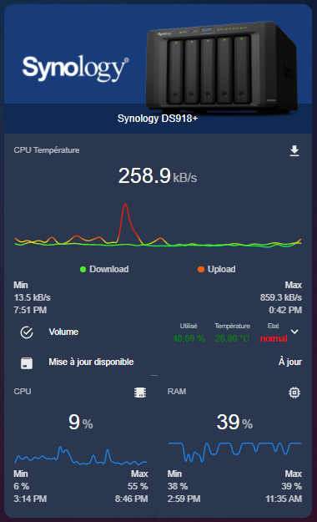317x522 pixels.
Task: Click the orange Upload legend dot
Action: point(201,269)
